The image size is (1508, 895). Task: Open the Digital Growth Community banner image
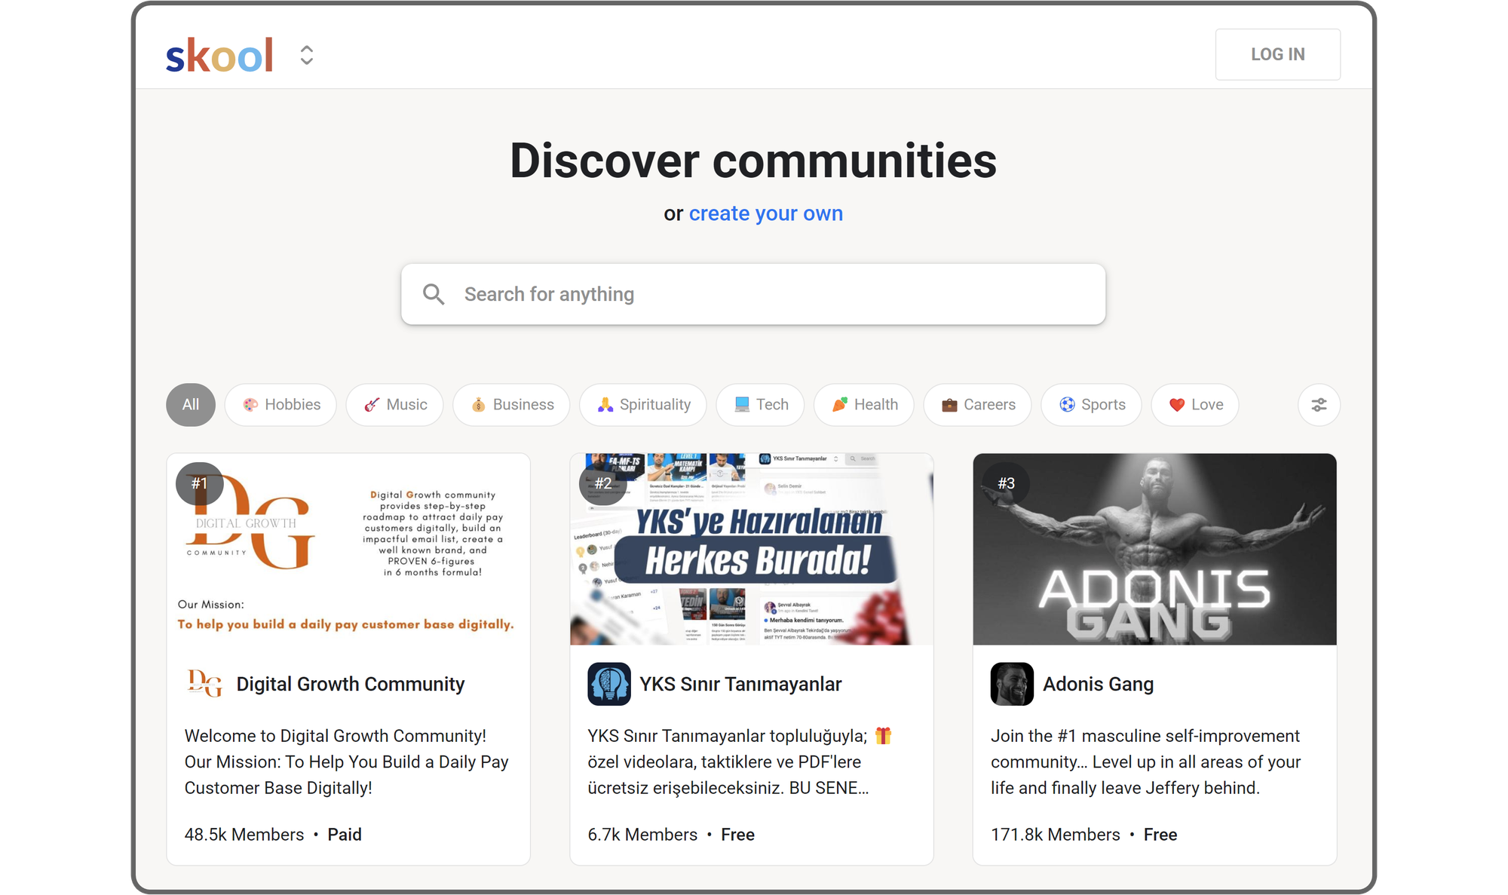coord(348,549)
